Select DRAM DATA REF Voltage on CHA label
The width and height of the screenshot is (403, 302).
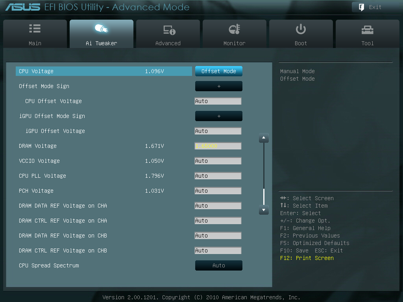click(63, 206)
